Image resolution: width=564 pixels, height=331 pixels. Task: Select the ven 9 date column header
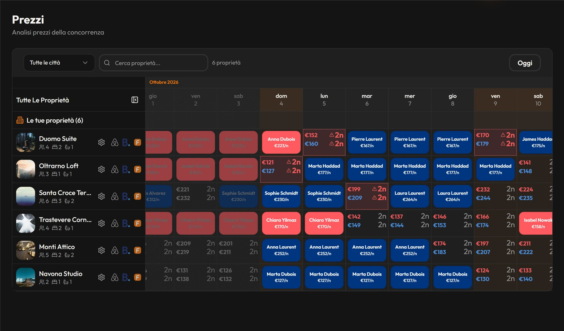(x=495, y=100)
